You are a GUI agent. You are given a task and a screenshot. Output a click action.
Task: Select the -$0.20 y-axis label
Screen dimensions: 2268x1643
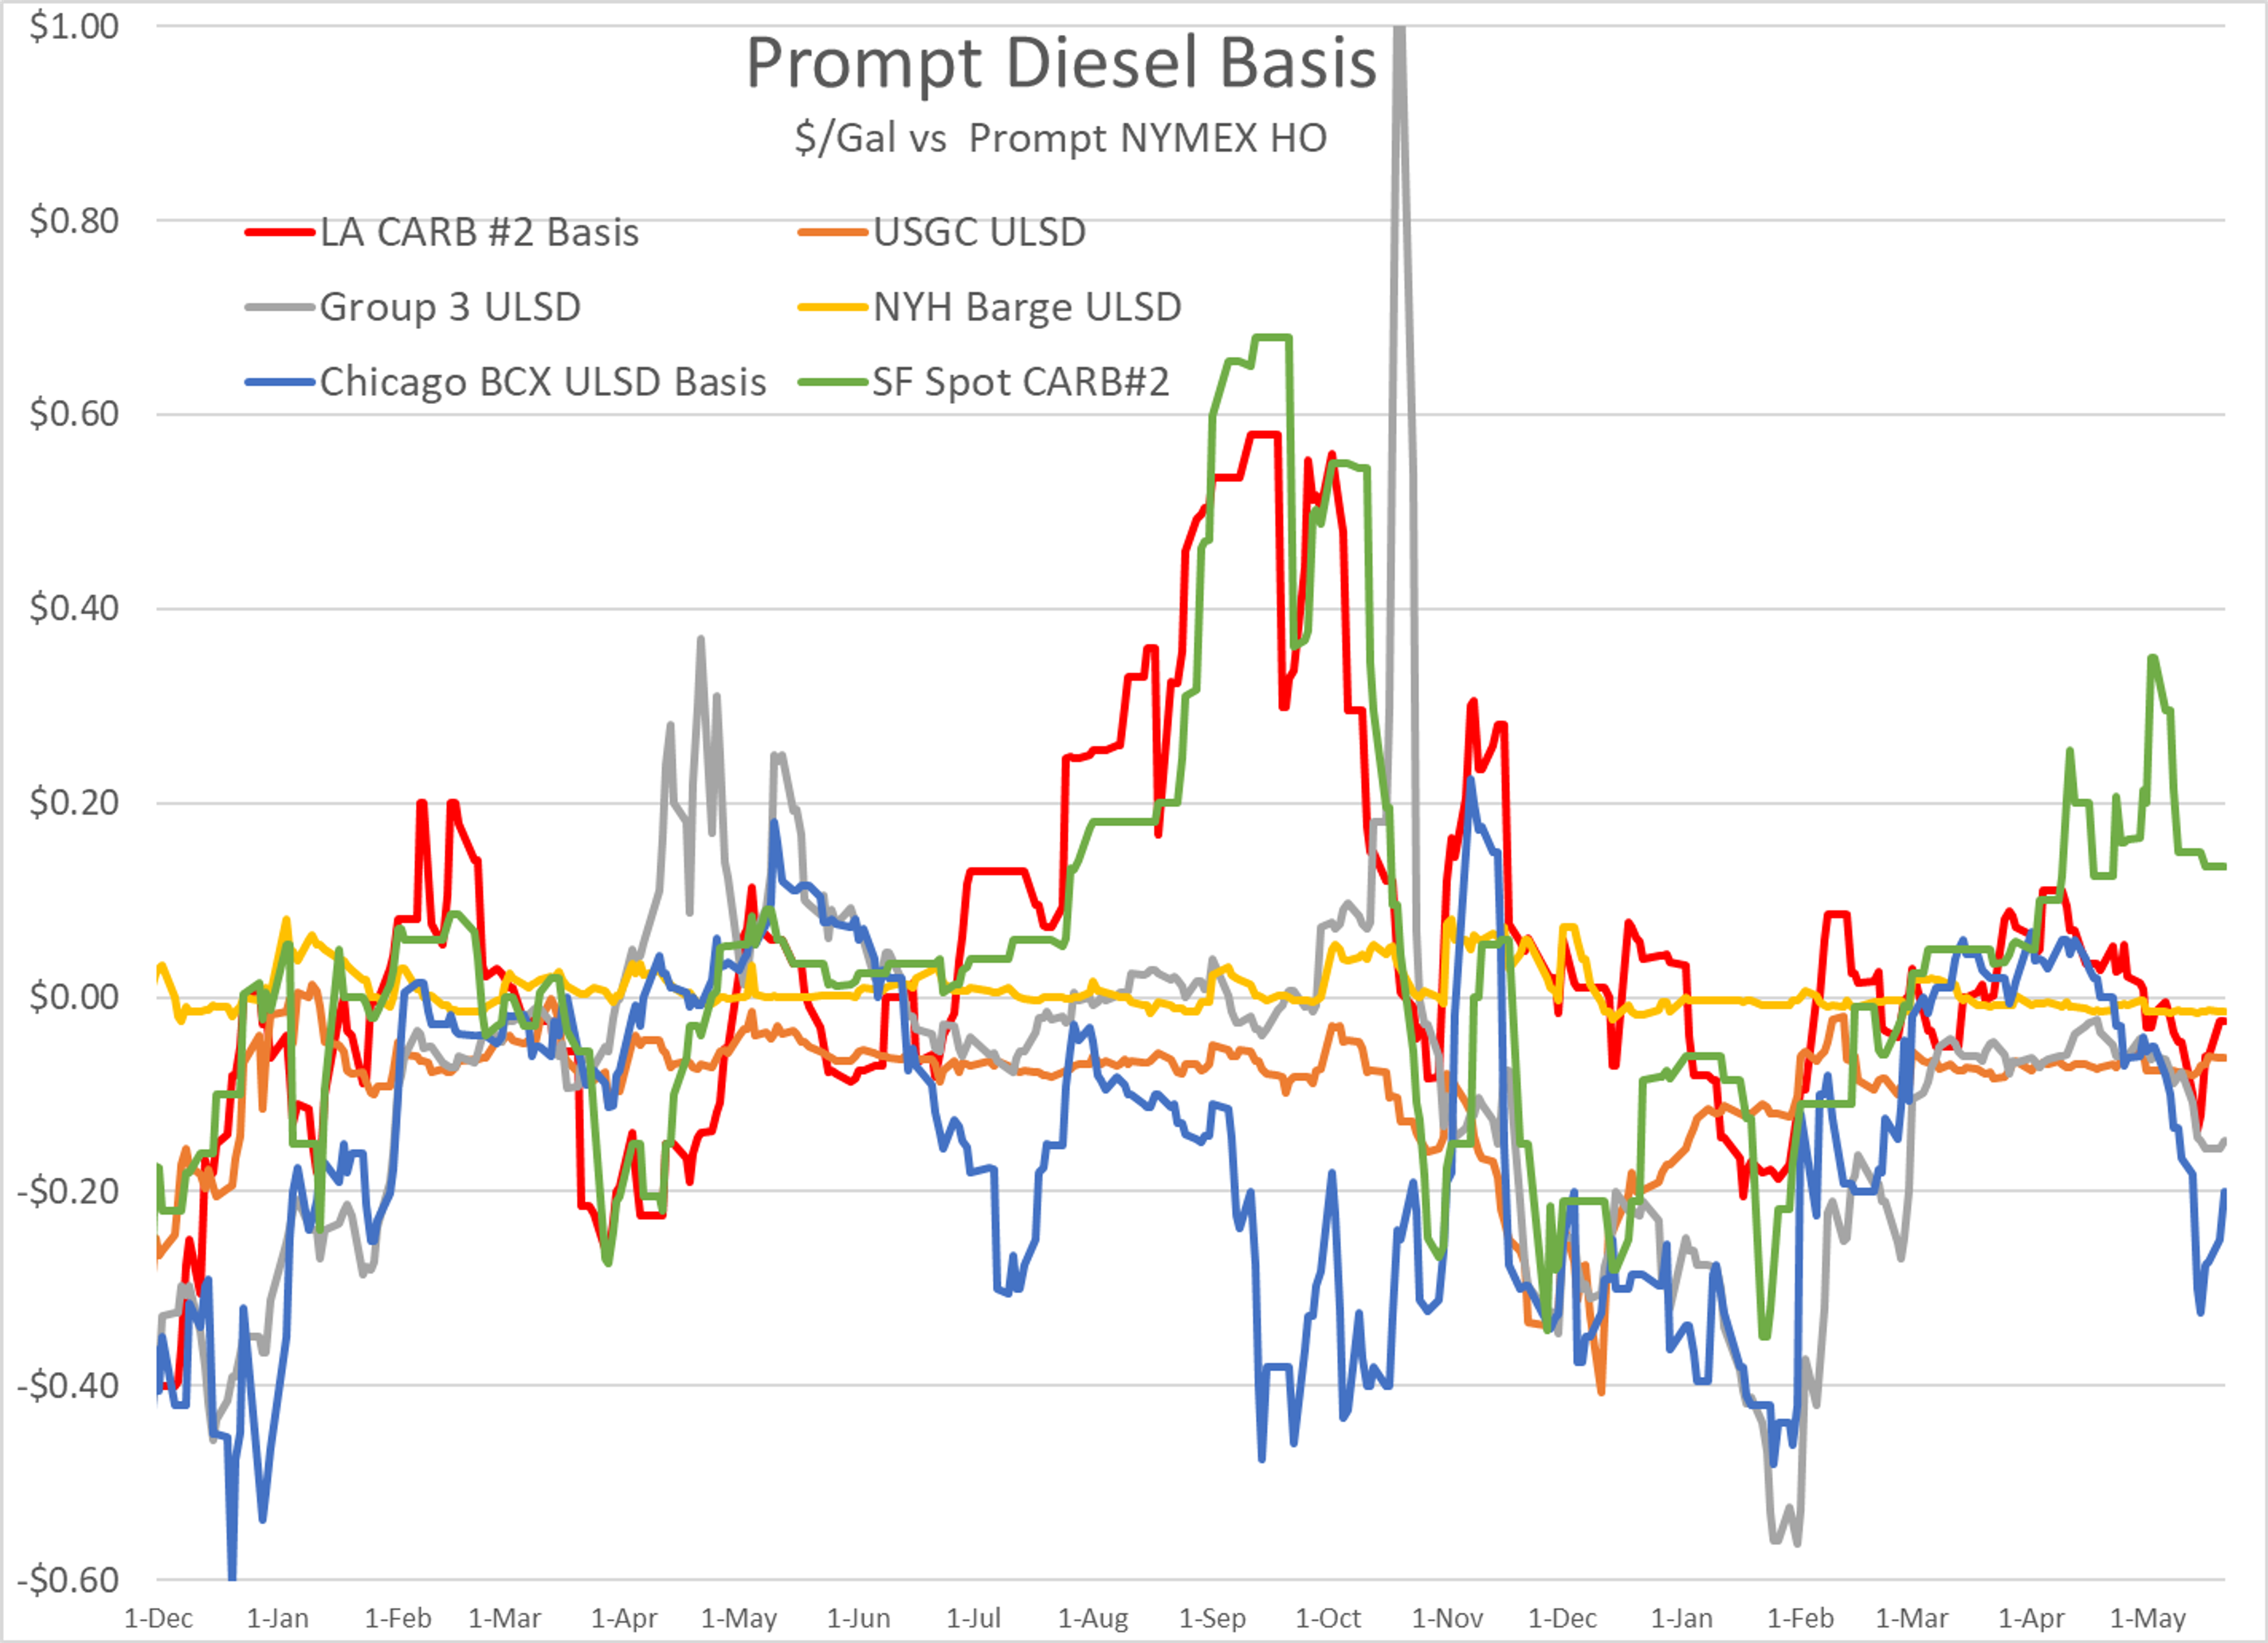(x=68, y=1191)
